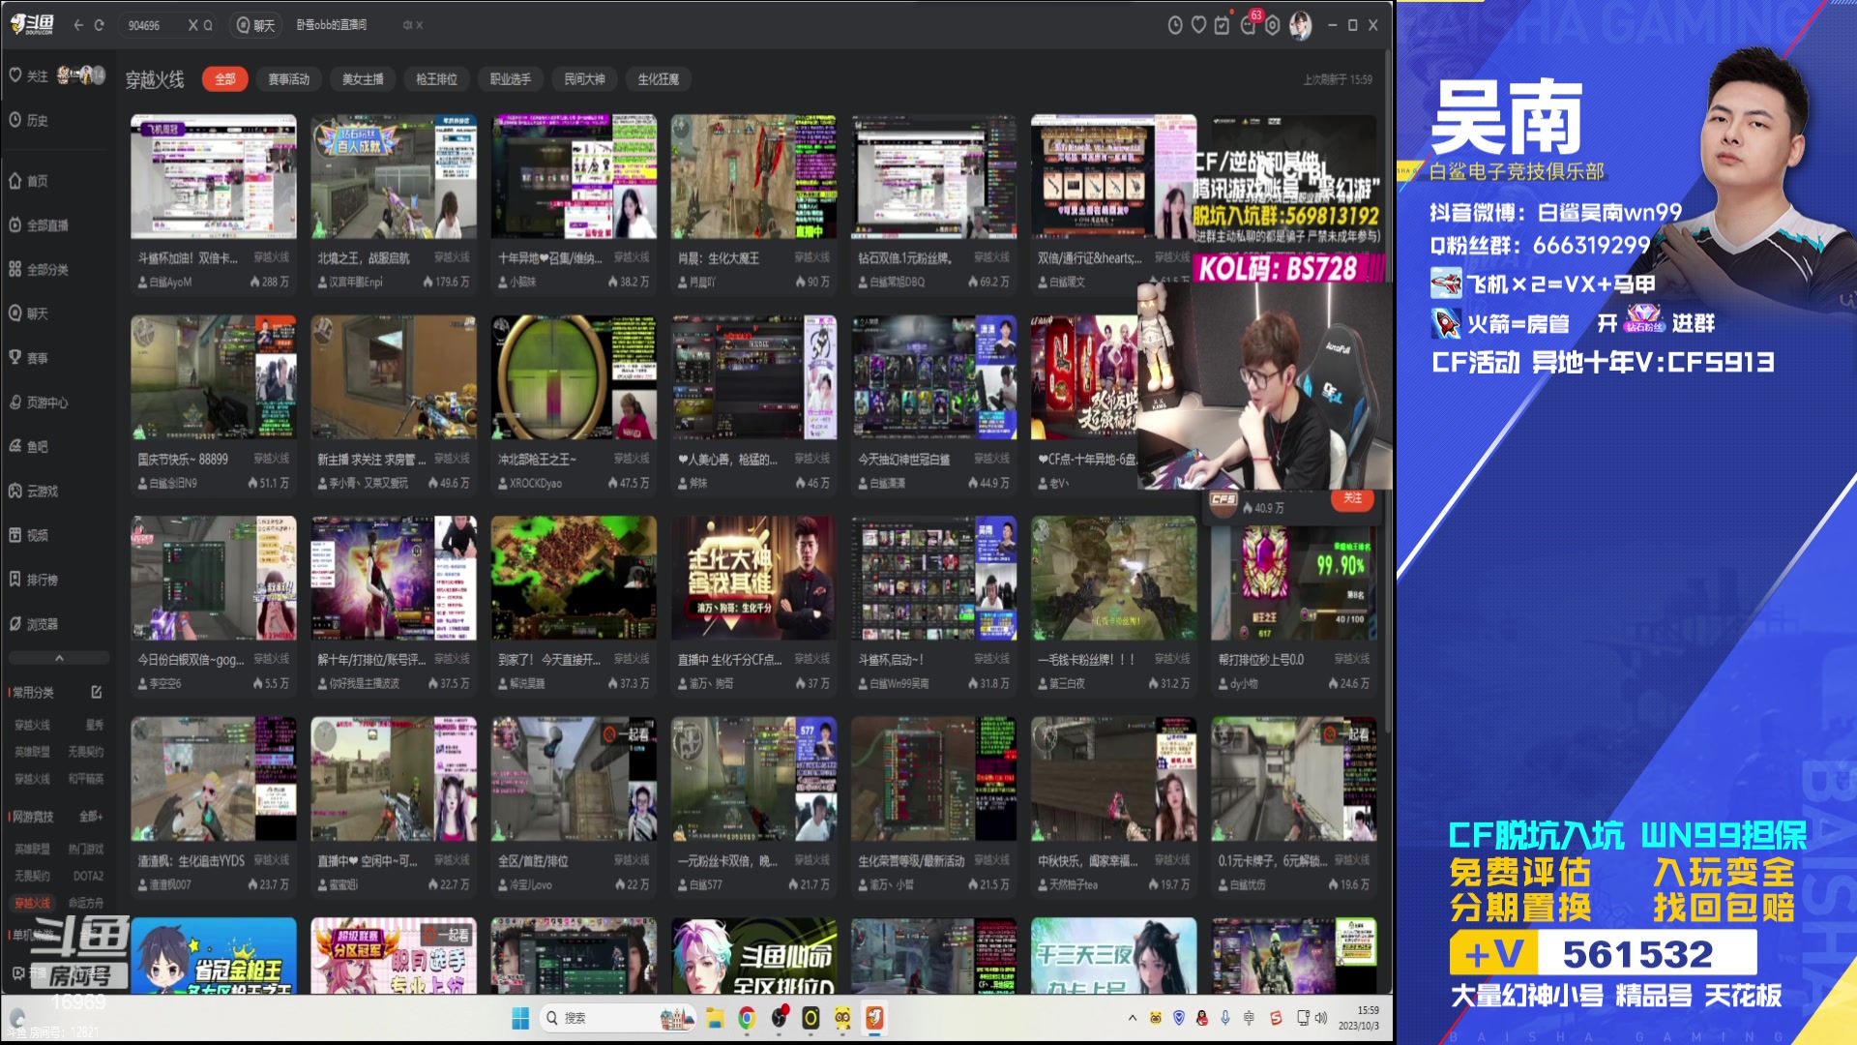
Task: Select the 赛事活动 category tab
Action: click(289, 79)
